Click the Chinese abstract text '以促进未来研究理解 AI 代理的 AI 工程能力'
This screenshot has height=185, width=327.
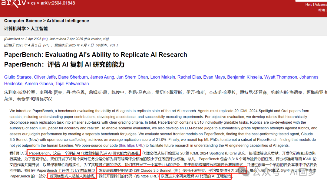tap(196, 176)
